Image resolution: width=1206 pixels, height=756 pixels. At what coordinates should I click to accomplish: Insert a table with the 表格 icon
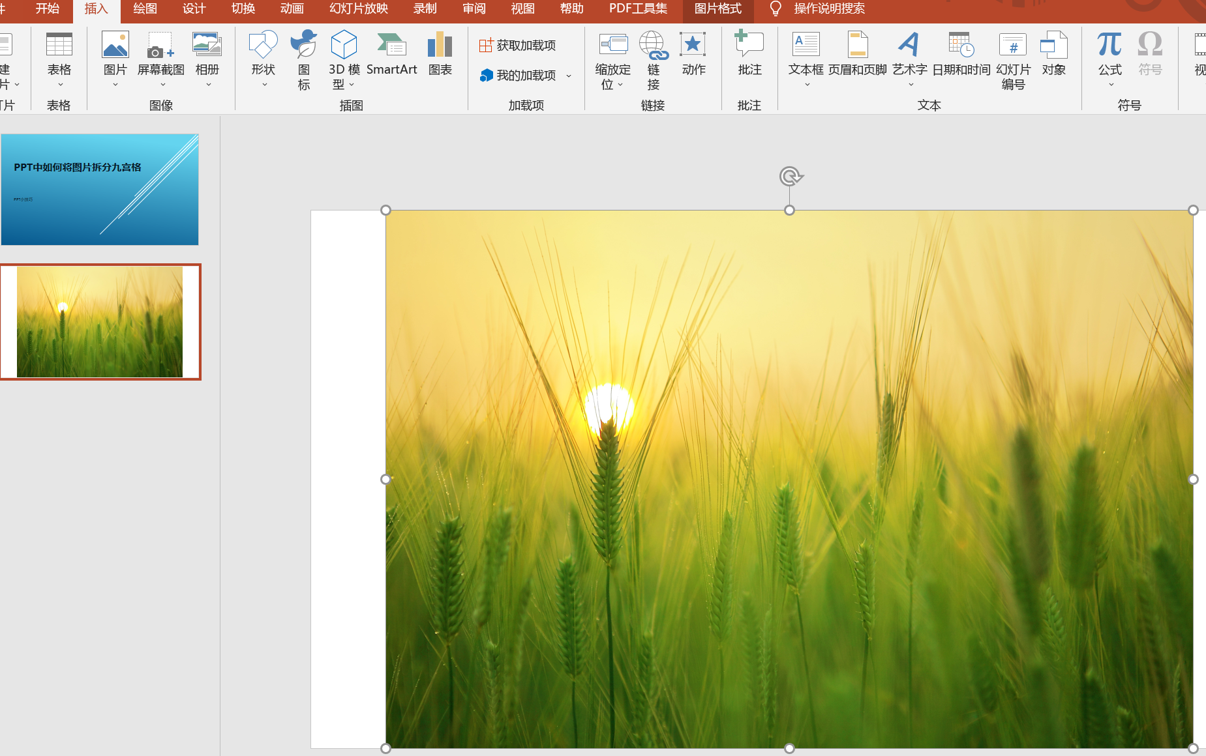(59, 45)
